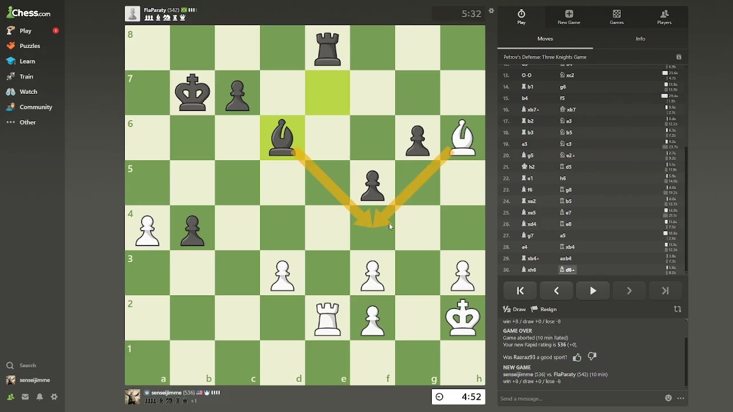This screenshot has width=733, height=412.
Task: Jump to first move button
Action: coord(521,291)
